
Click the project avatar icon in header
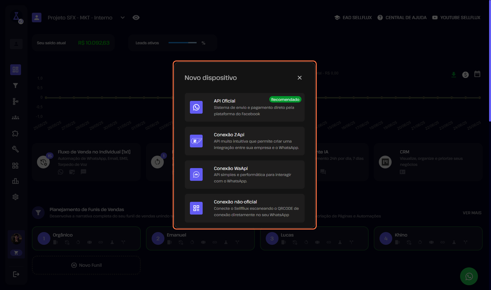(37, 18)
